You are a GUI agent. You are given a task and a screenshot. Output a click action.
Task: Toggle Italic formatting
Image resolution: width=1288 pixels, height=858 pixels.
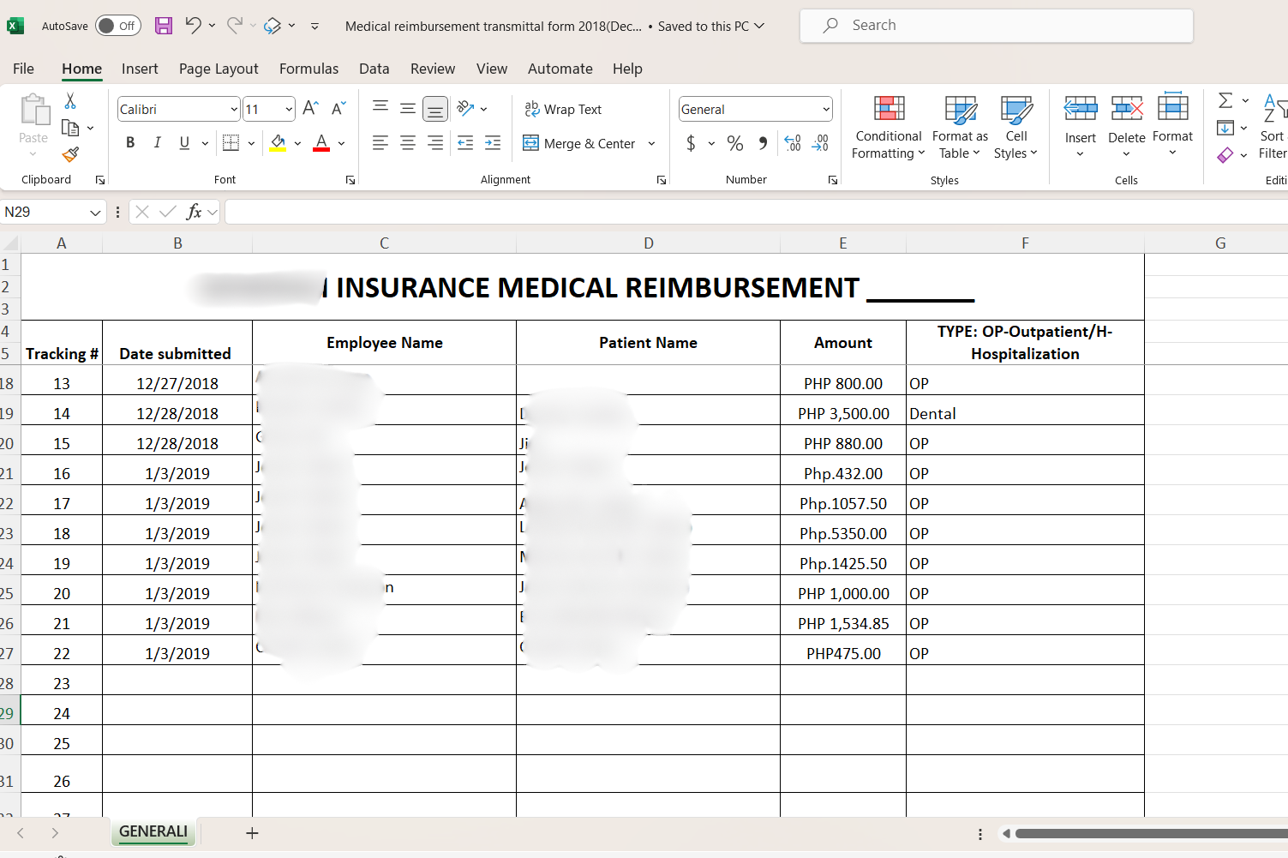[158, 143]
